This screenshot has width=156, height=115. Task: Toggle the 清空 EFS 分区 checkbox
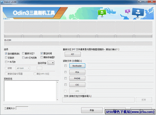coord(35,74)
